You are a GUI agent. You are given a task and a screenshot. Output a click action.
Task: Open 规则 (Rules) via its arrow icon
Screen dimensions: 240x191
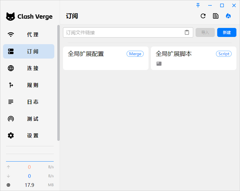click(x=11, y=85)
